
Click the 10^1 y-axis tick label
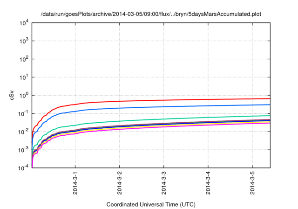point(24,77)
